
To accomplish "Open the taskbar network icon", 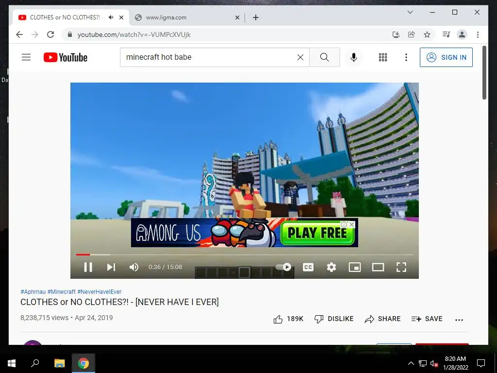I will pos(423,363).
